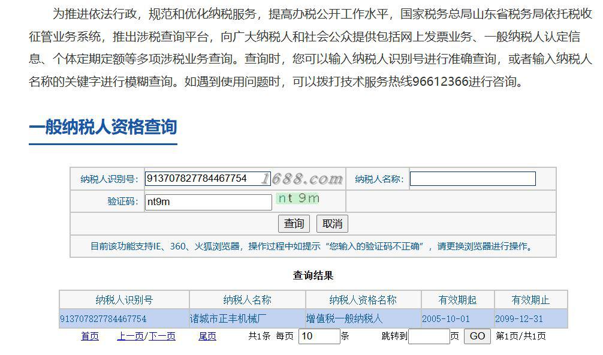Click the 纳税人名称 input field

[473, 179]
